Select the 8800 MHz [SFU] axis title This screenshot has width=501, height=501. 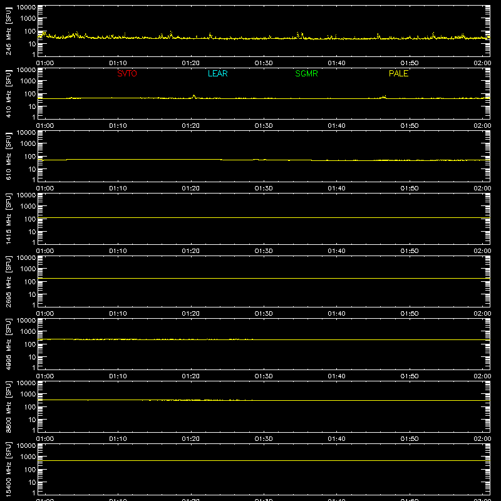click(x=9, y=406)
